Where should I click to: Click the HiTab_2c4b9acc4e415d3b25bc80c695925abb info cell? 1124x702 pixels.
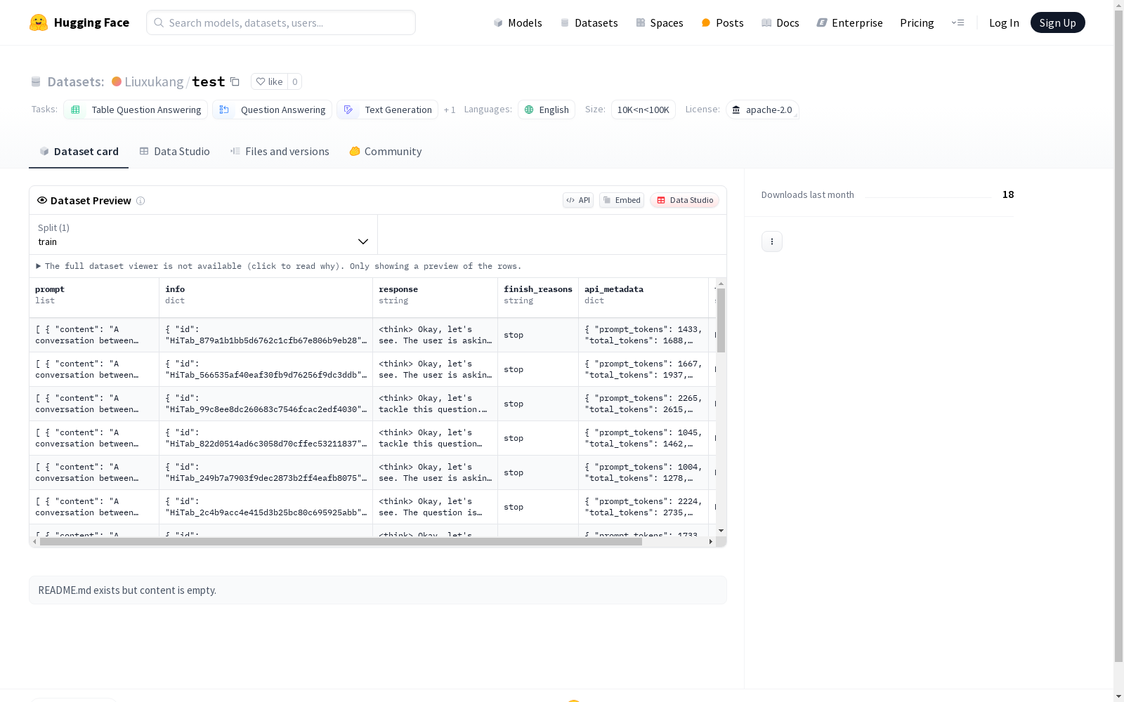[x=266, y=507]
